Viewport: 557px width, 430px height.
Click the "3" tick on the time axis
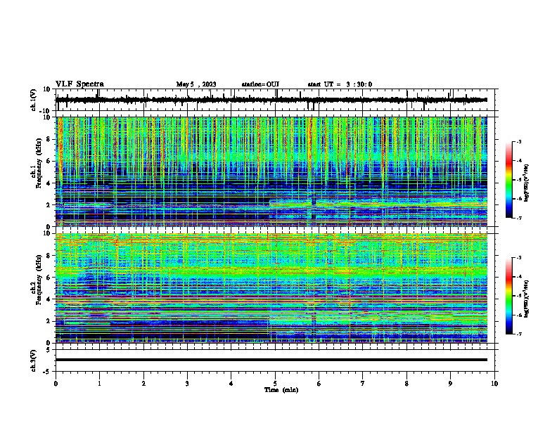tap(187, 384)
